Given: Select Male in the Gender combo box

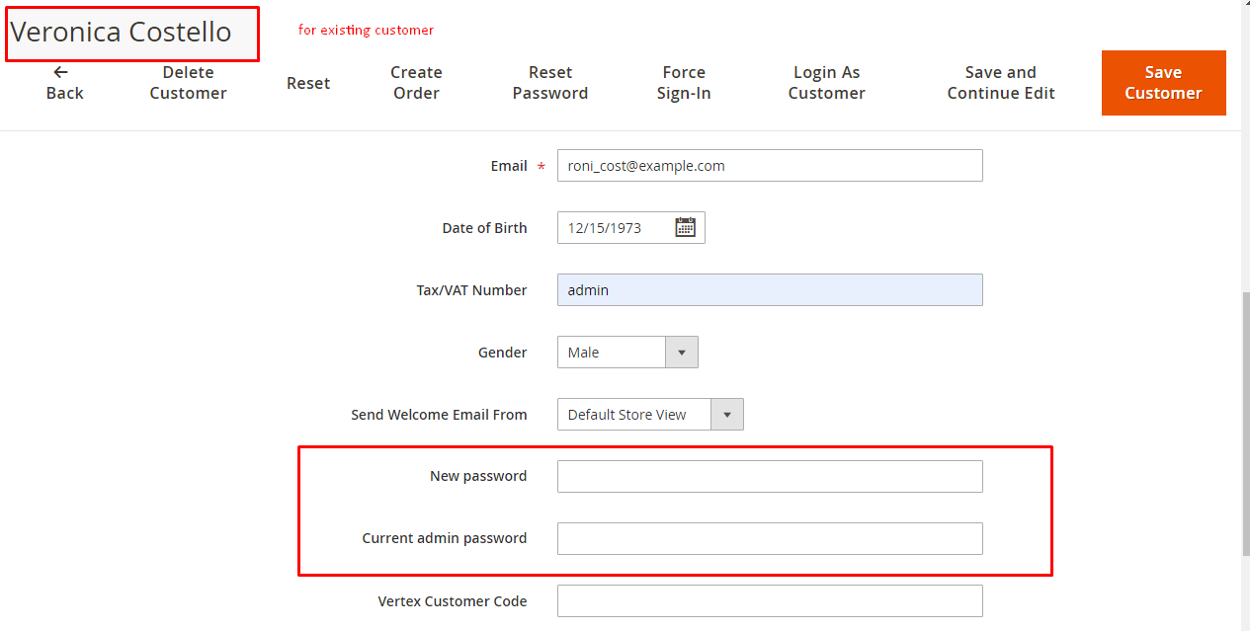Looking at the screenshot, I should click(x=611, y=352).
